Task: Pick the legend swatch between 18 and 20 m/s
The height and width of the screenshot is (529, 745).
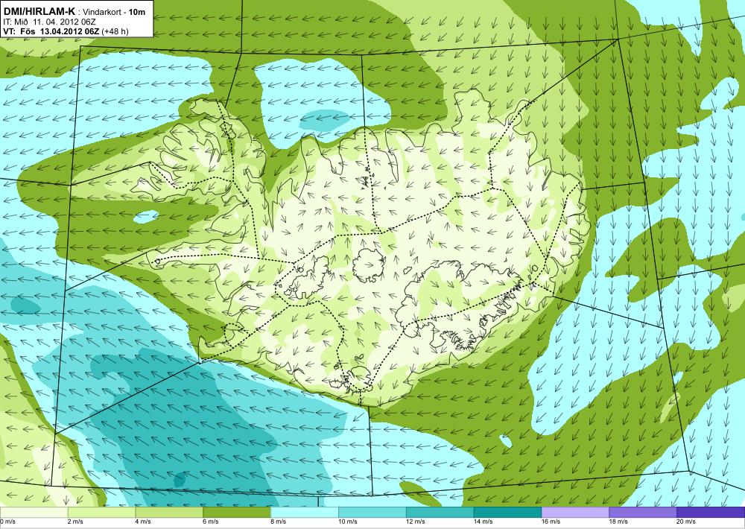Action: tap(643, 513)
